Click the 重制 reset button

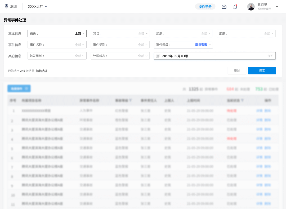(237, 70)
